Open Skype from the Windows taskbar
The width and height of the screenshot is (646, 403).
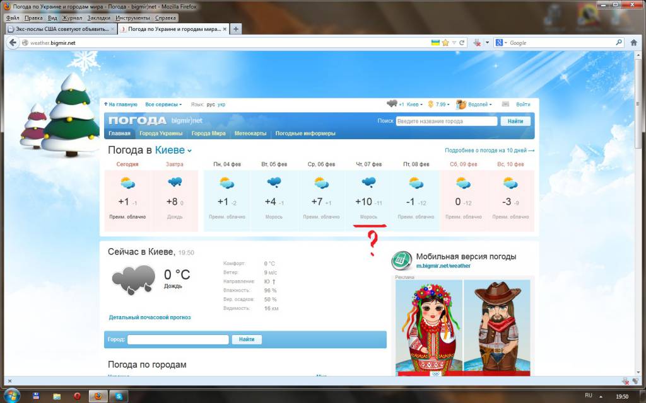118,396
